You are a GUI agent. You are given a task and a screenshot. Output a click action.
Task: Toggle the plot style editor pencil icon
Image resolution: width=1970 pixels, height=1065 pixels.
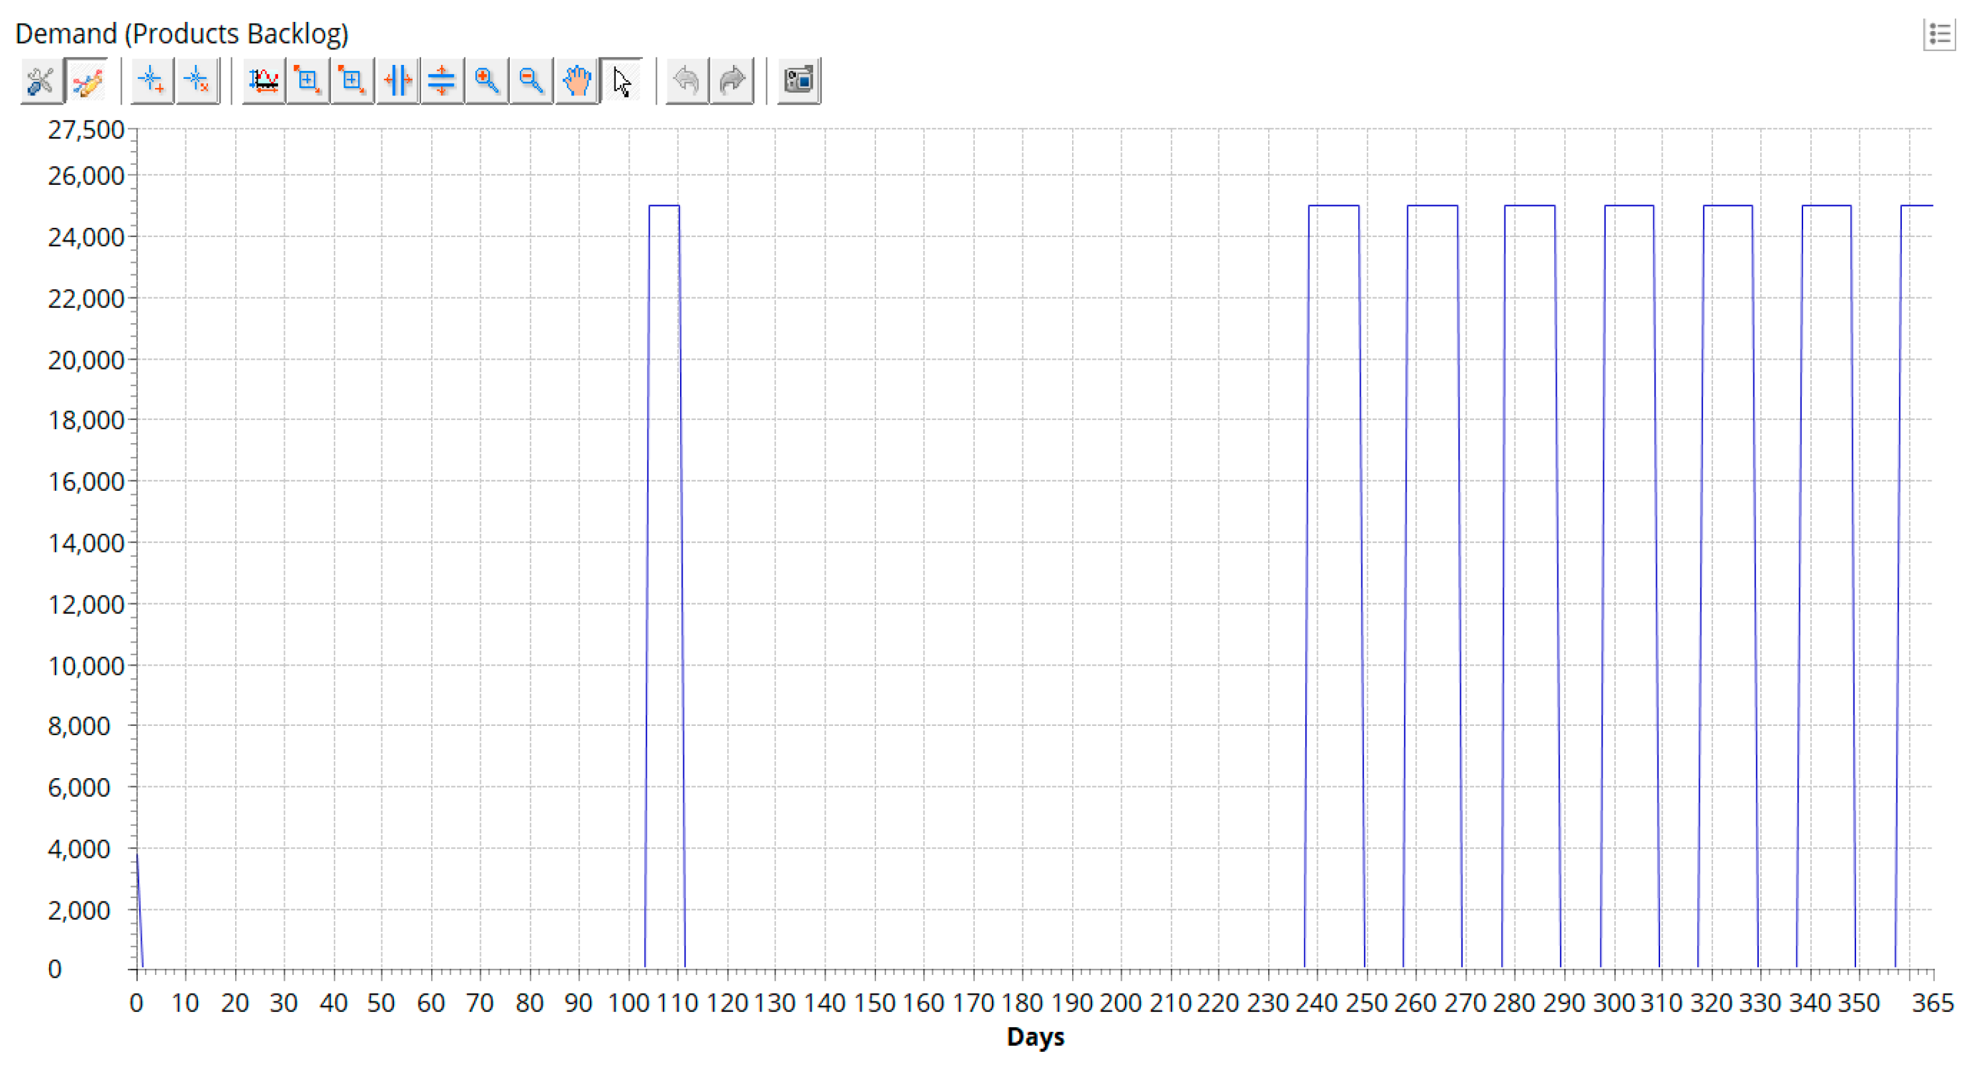[87, 80]
